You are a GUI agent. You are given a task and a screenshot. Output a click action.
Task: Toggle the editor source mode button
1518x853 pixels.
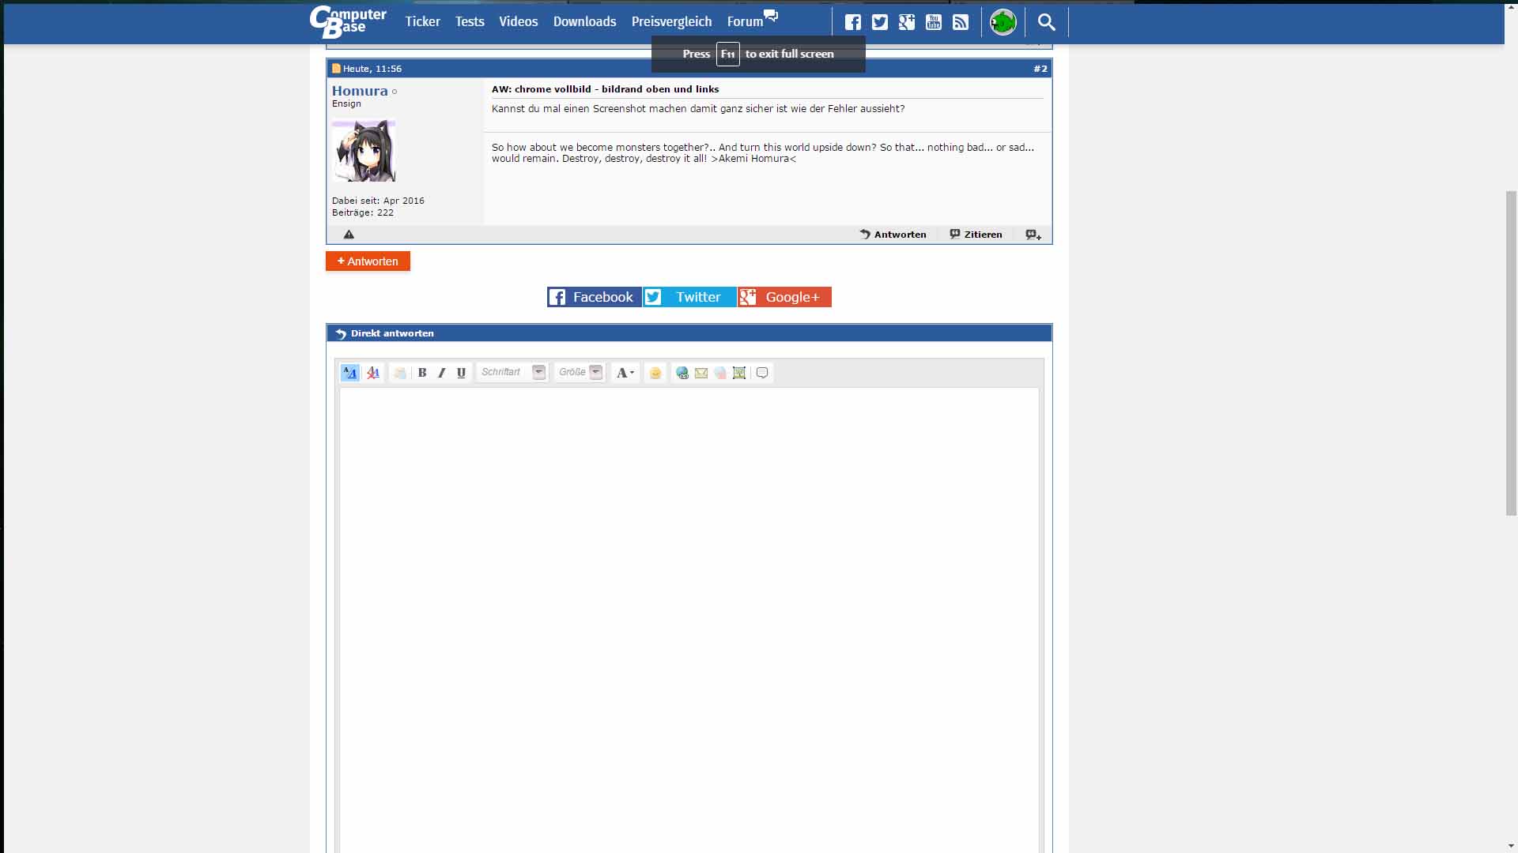(349, 373)
